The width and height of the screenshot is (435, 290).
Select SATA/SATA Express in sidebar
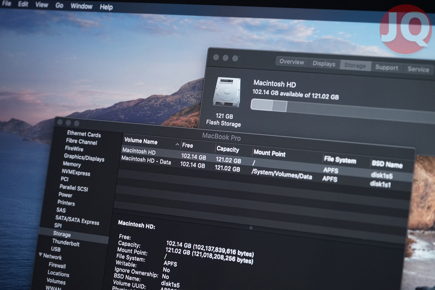click(x=77, y=220)
